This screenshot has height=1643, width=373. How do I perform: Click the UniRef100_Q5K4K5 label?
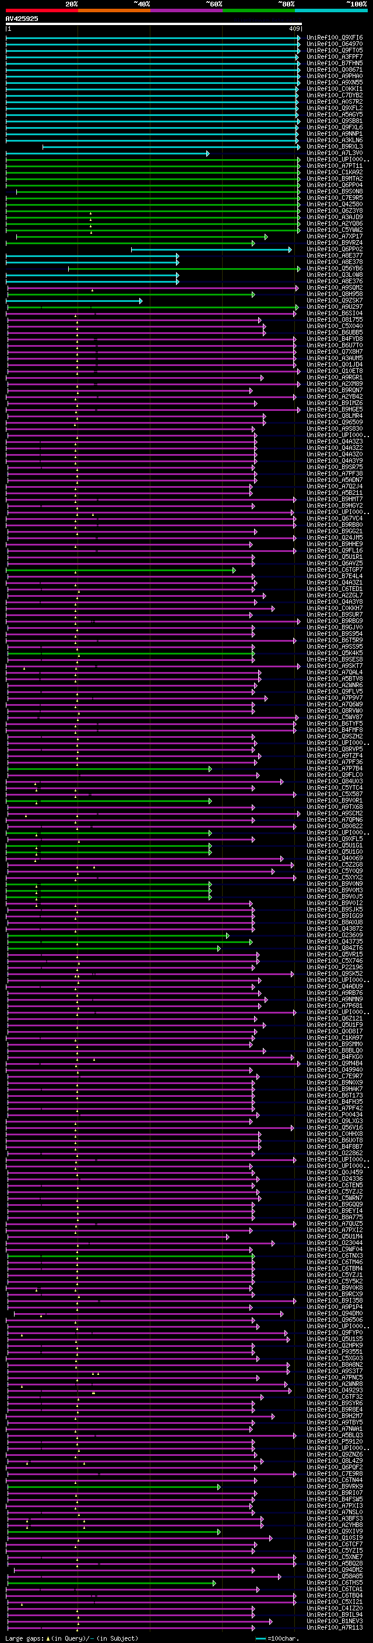(334, 653)
